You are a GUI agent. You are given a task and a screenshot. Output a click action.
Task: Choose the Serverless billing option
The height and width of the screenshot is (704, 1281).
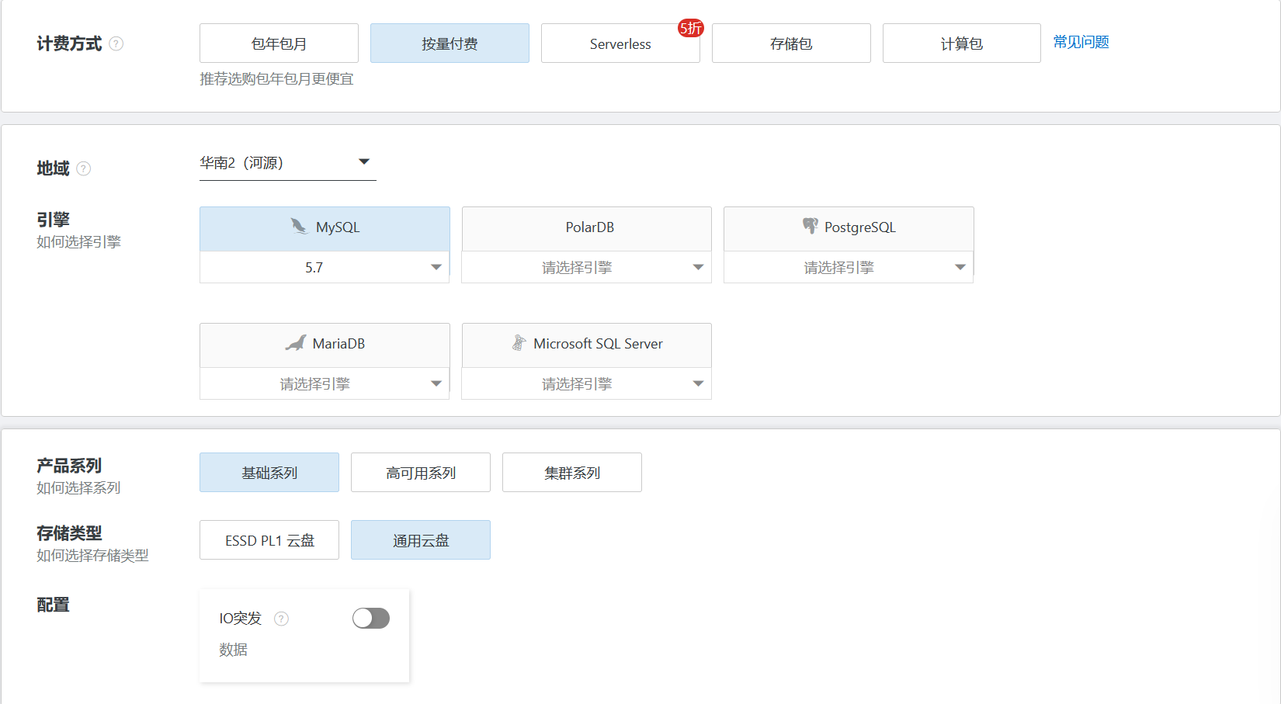click(620, 43)
